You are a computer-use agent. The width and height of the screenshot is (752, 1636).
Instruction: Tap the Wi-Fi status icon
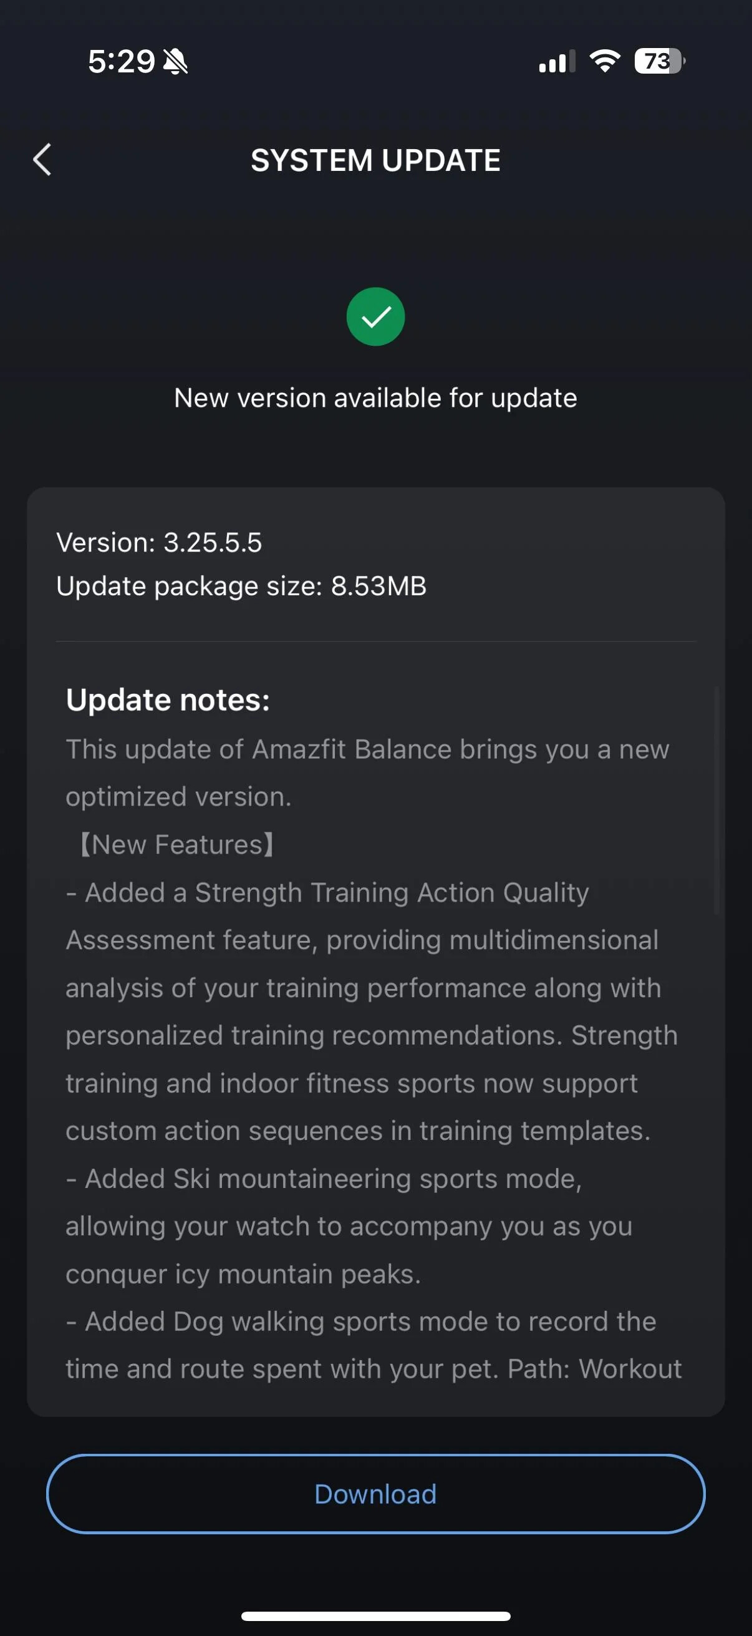[604, 61]
